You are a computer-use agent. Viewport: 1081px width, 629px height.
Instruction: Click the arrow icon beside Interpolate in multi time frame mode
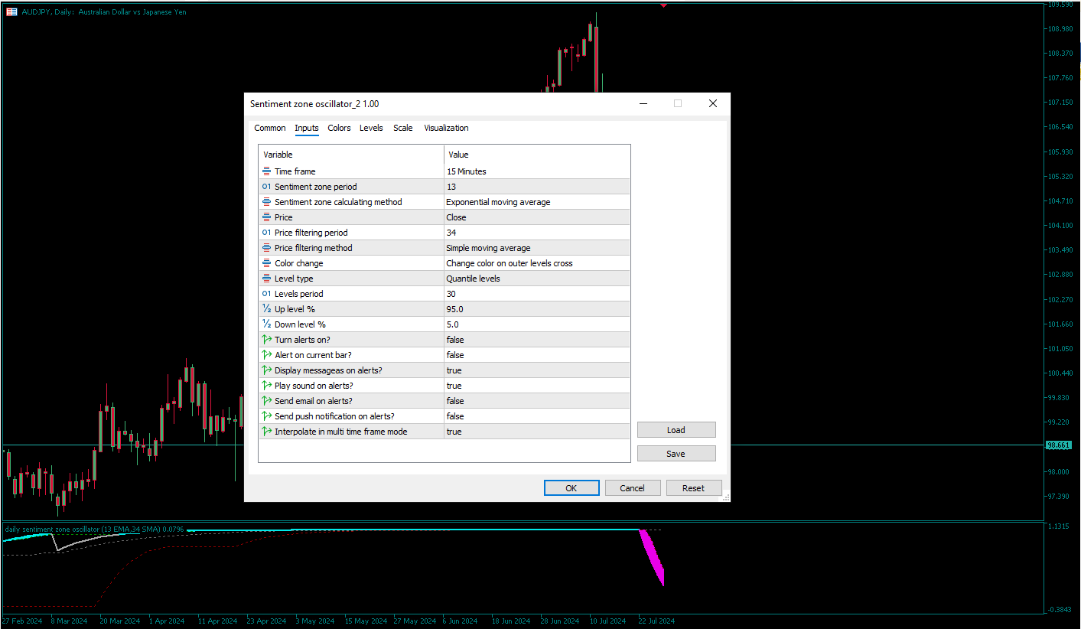267,431
